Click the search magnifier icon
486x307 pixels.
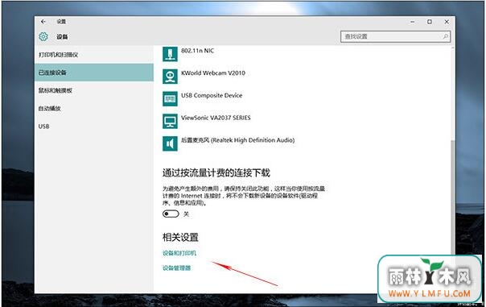tap(446, 36)
